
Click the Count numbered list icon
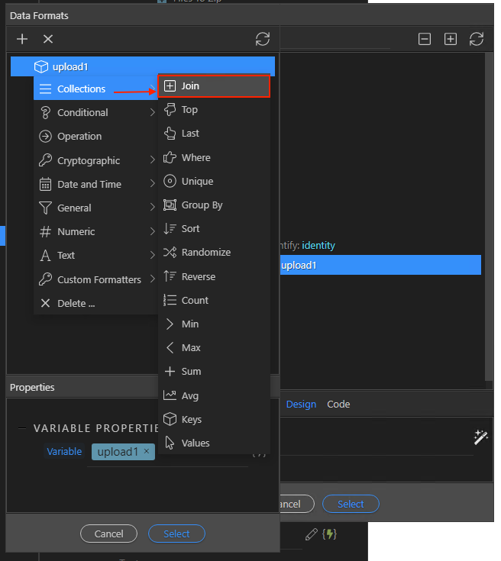tap(170, 300)
